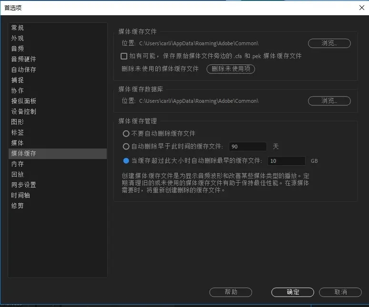Select 外观 in the preferences list
This screenshot has width=369, height=307.
pyautogui.click(x=57, y=38)
